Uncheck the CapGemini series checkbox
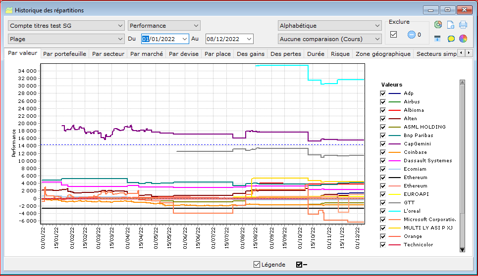478x276 pixels. [x=383, y=144]
